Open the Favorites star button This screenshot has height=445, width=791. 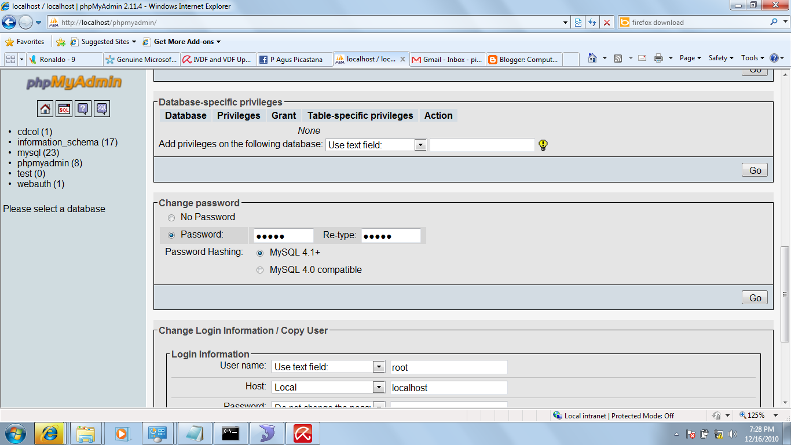tap(25, 42)
